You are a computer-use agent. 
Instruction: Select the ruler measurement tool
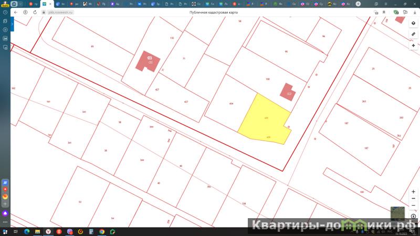point(414,35)
